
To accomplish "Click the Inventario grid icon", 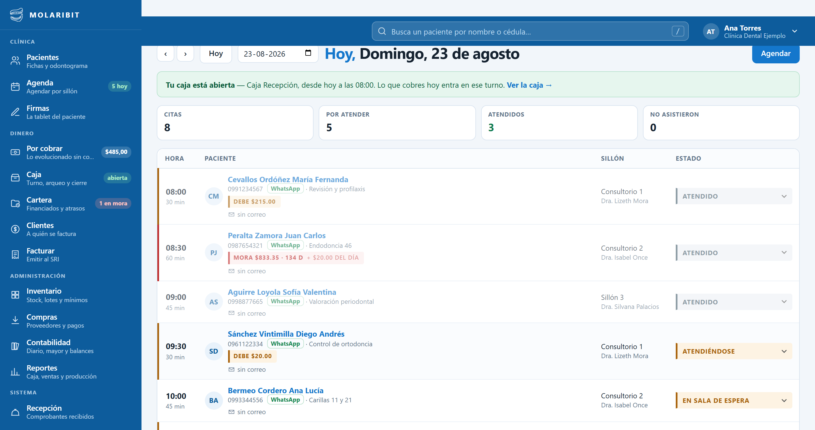I will coord(15,295).
